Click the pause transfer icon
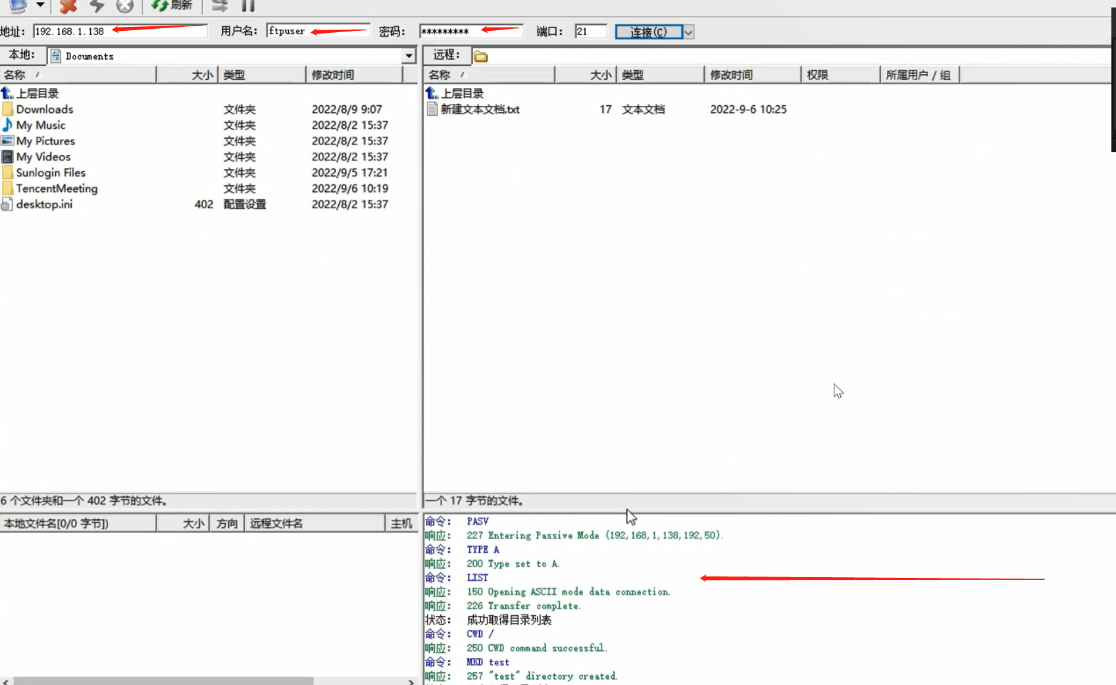The width and height of the screenshot is (1116, 685). click(x=247, y=6)
